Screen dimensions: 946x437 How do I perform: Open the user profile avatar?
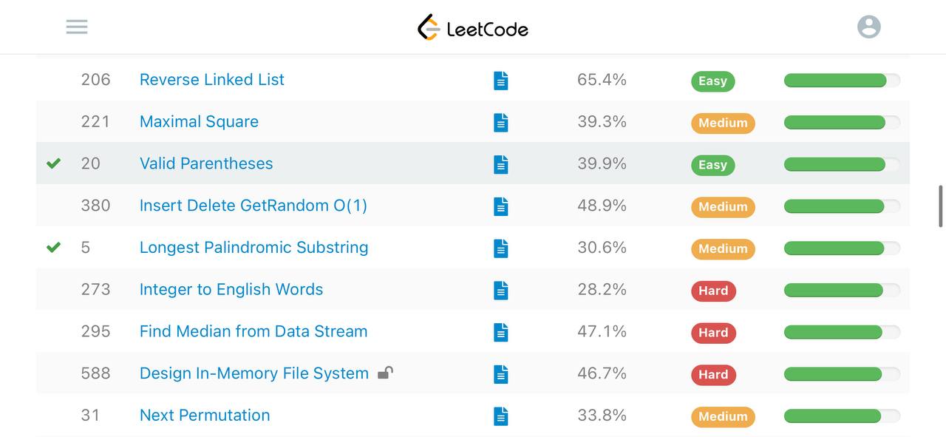tap(869, 27)
